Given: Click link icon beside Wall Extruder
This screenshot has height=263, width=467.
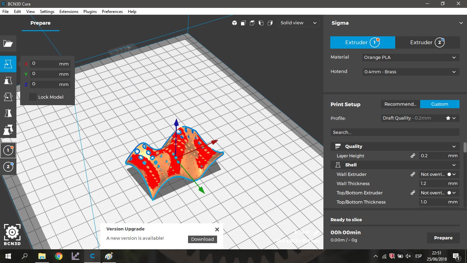Looking at the screenshot, I should click(x=413, y=174).
